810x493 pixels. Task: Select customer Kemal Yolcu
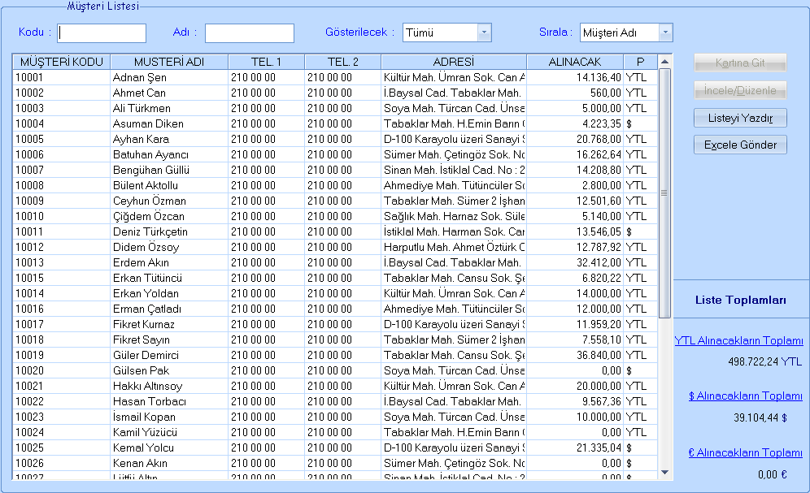143,448
